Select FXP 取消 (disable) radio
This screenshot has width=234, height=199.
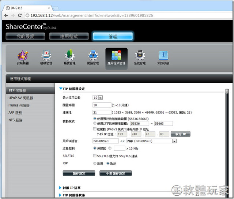coord(108,163)
